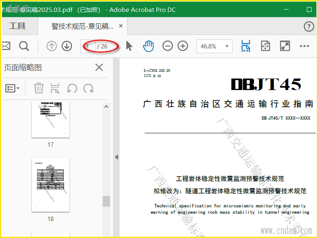This screenshot has height=238, width=318.
Task: Choose the arrow Selection tool
Action: tap(129, 46)
